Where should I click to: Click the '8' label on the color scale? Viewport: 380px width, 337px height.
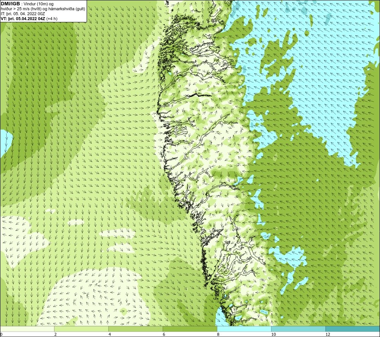click(218, 334)
